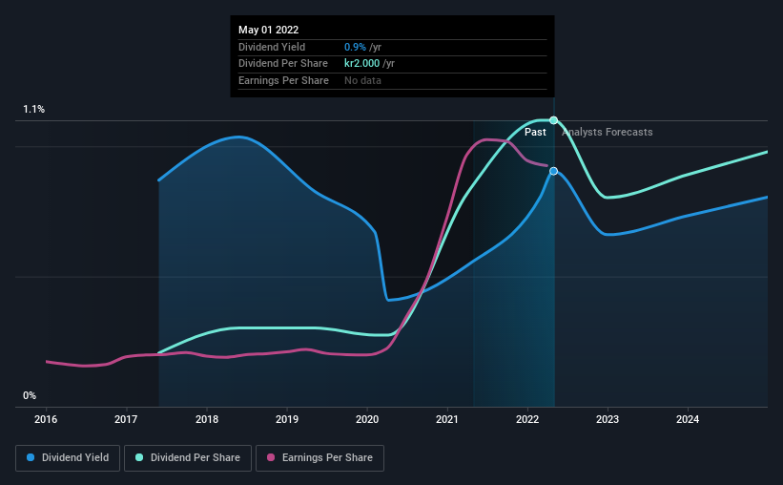
Task: Click the 2024 x-axis label
Action: (x=688, y=419)
